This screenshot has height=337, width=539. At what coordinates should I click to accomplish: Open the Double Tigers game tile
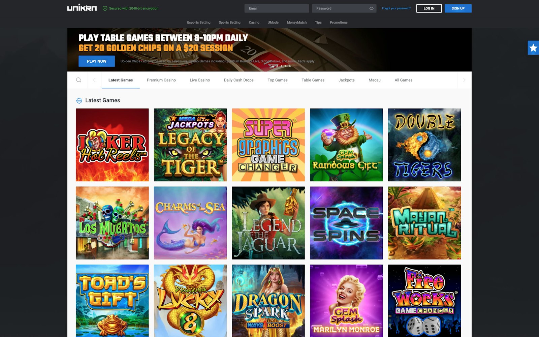coord(424,145)
